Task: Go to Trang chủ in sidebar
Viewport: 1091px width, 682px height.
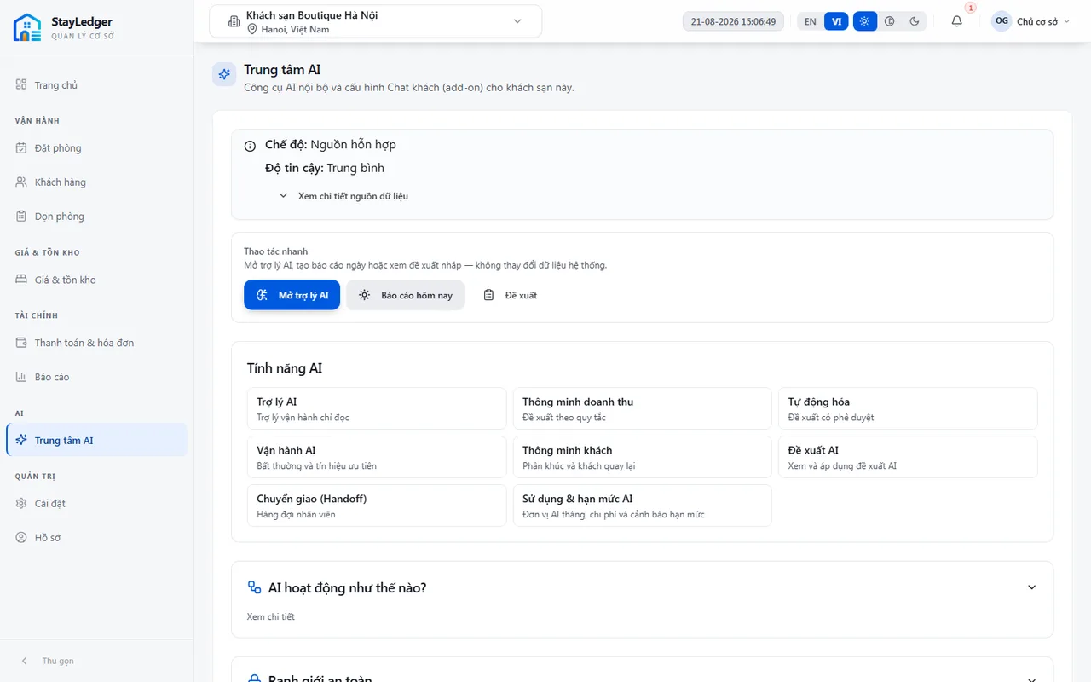Action: click(96, 85)
